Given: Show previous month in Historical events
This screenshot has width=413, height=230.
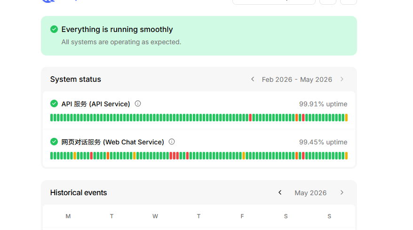Looking at the screenshot, I should [x=280, y=192].
